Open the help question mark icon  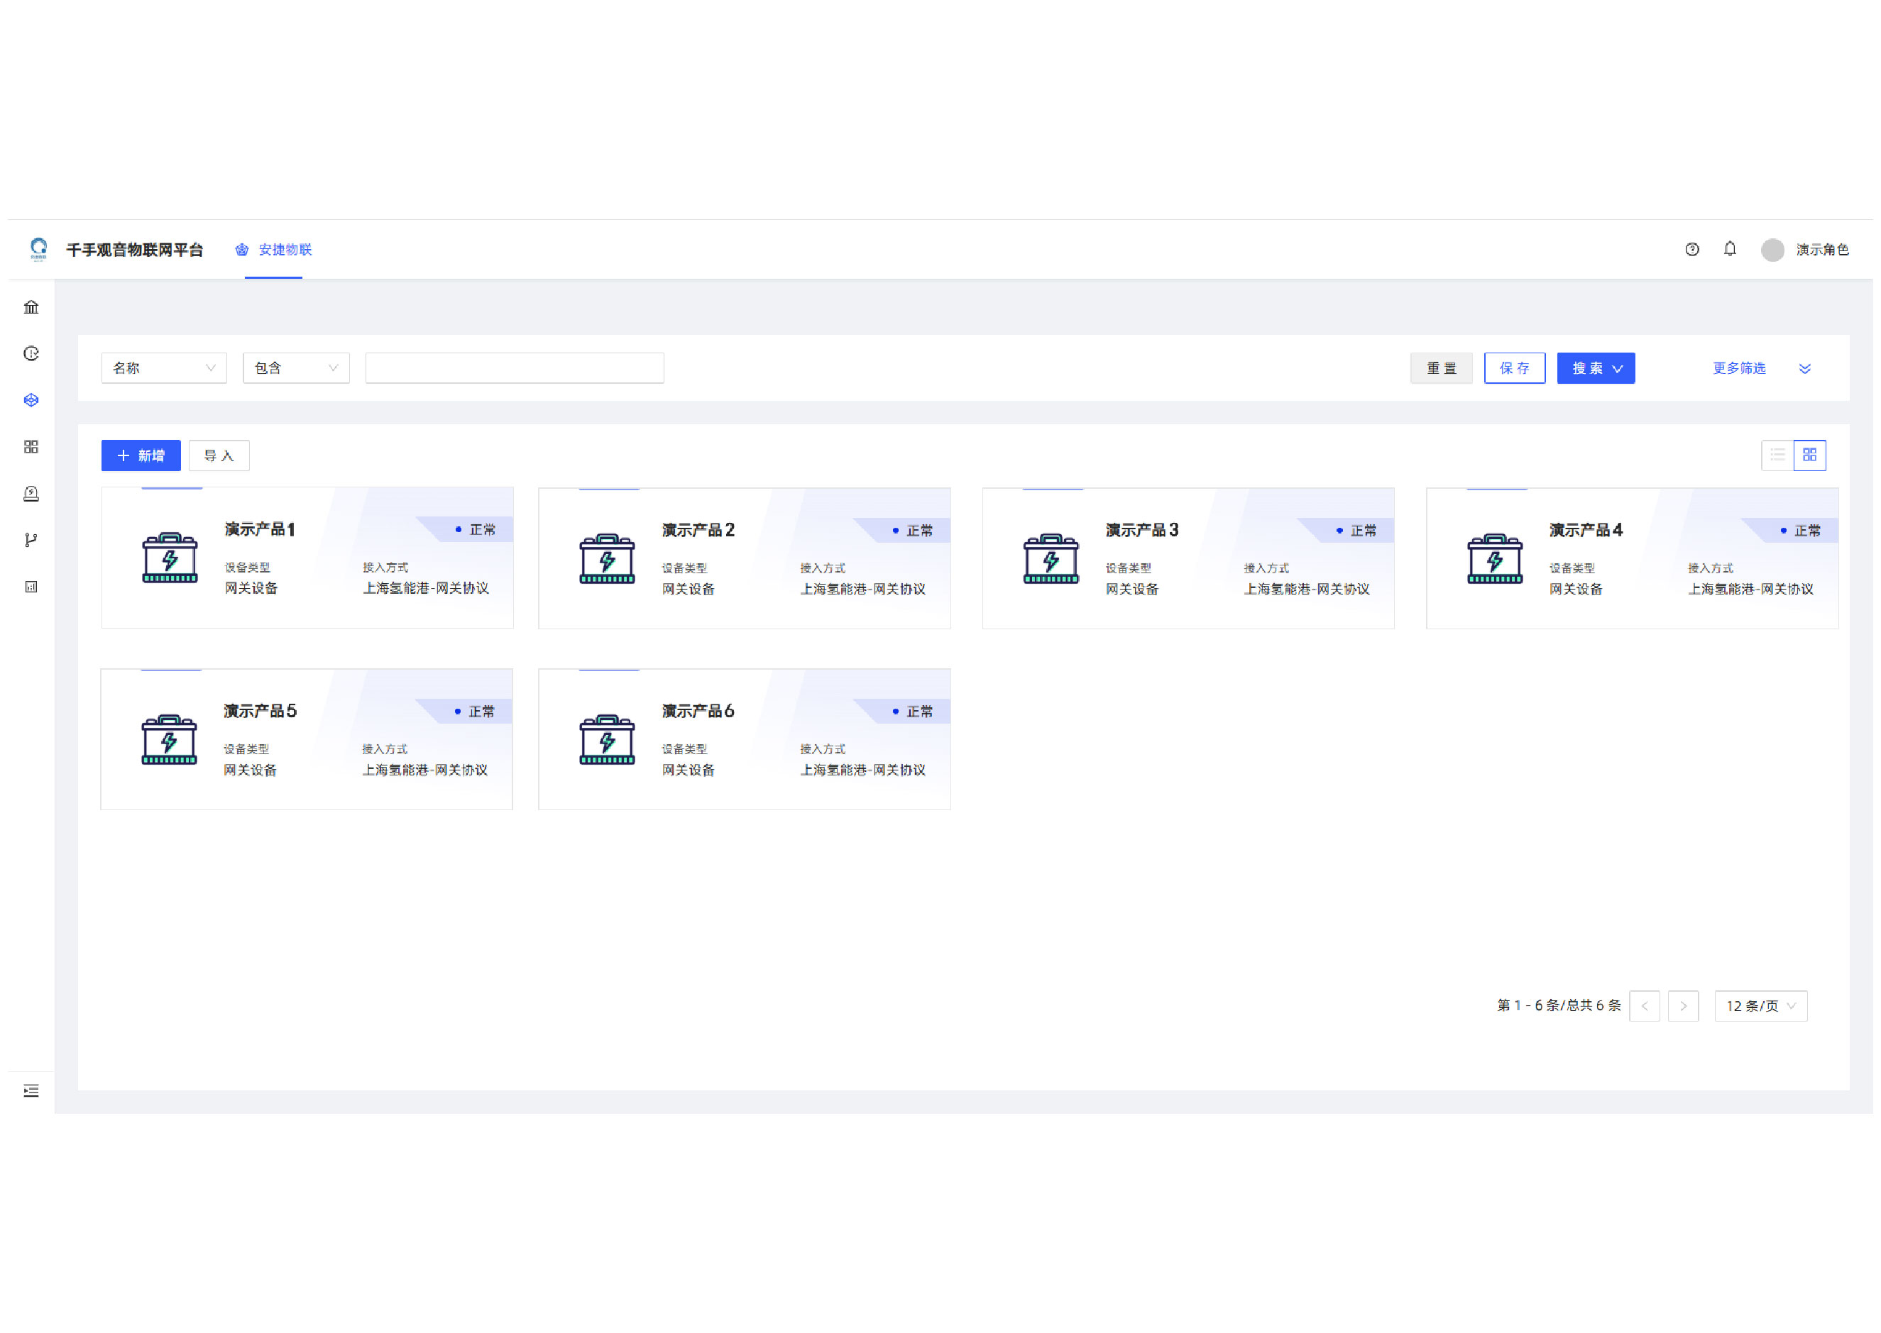(x=1691, y=250)
